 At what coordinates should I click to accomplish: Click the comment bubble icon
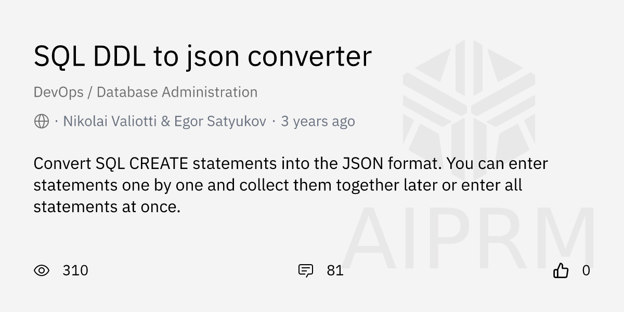pos(305,270)
